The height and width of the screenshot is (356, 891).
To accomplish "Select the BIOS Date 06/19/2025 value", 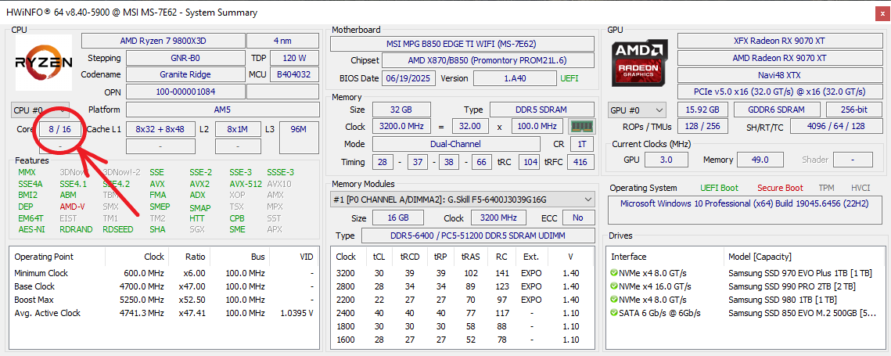I will [409, 78].
